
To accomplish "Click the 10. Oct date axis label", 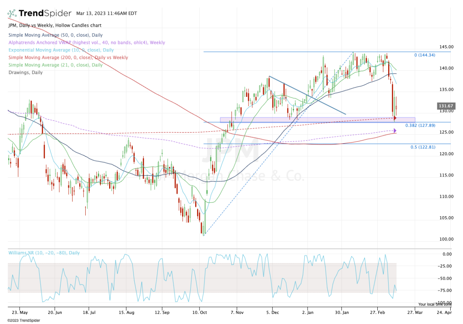I will pyautogui.click(x=200, y=313).
